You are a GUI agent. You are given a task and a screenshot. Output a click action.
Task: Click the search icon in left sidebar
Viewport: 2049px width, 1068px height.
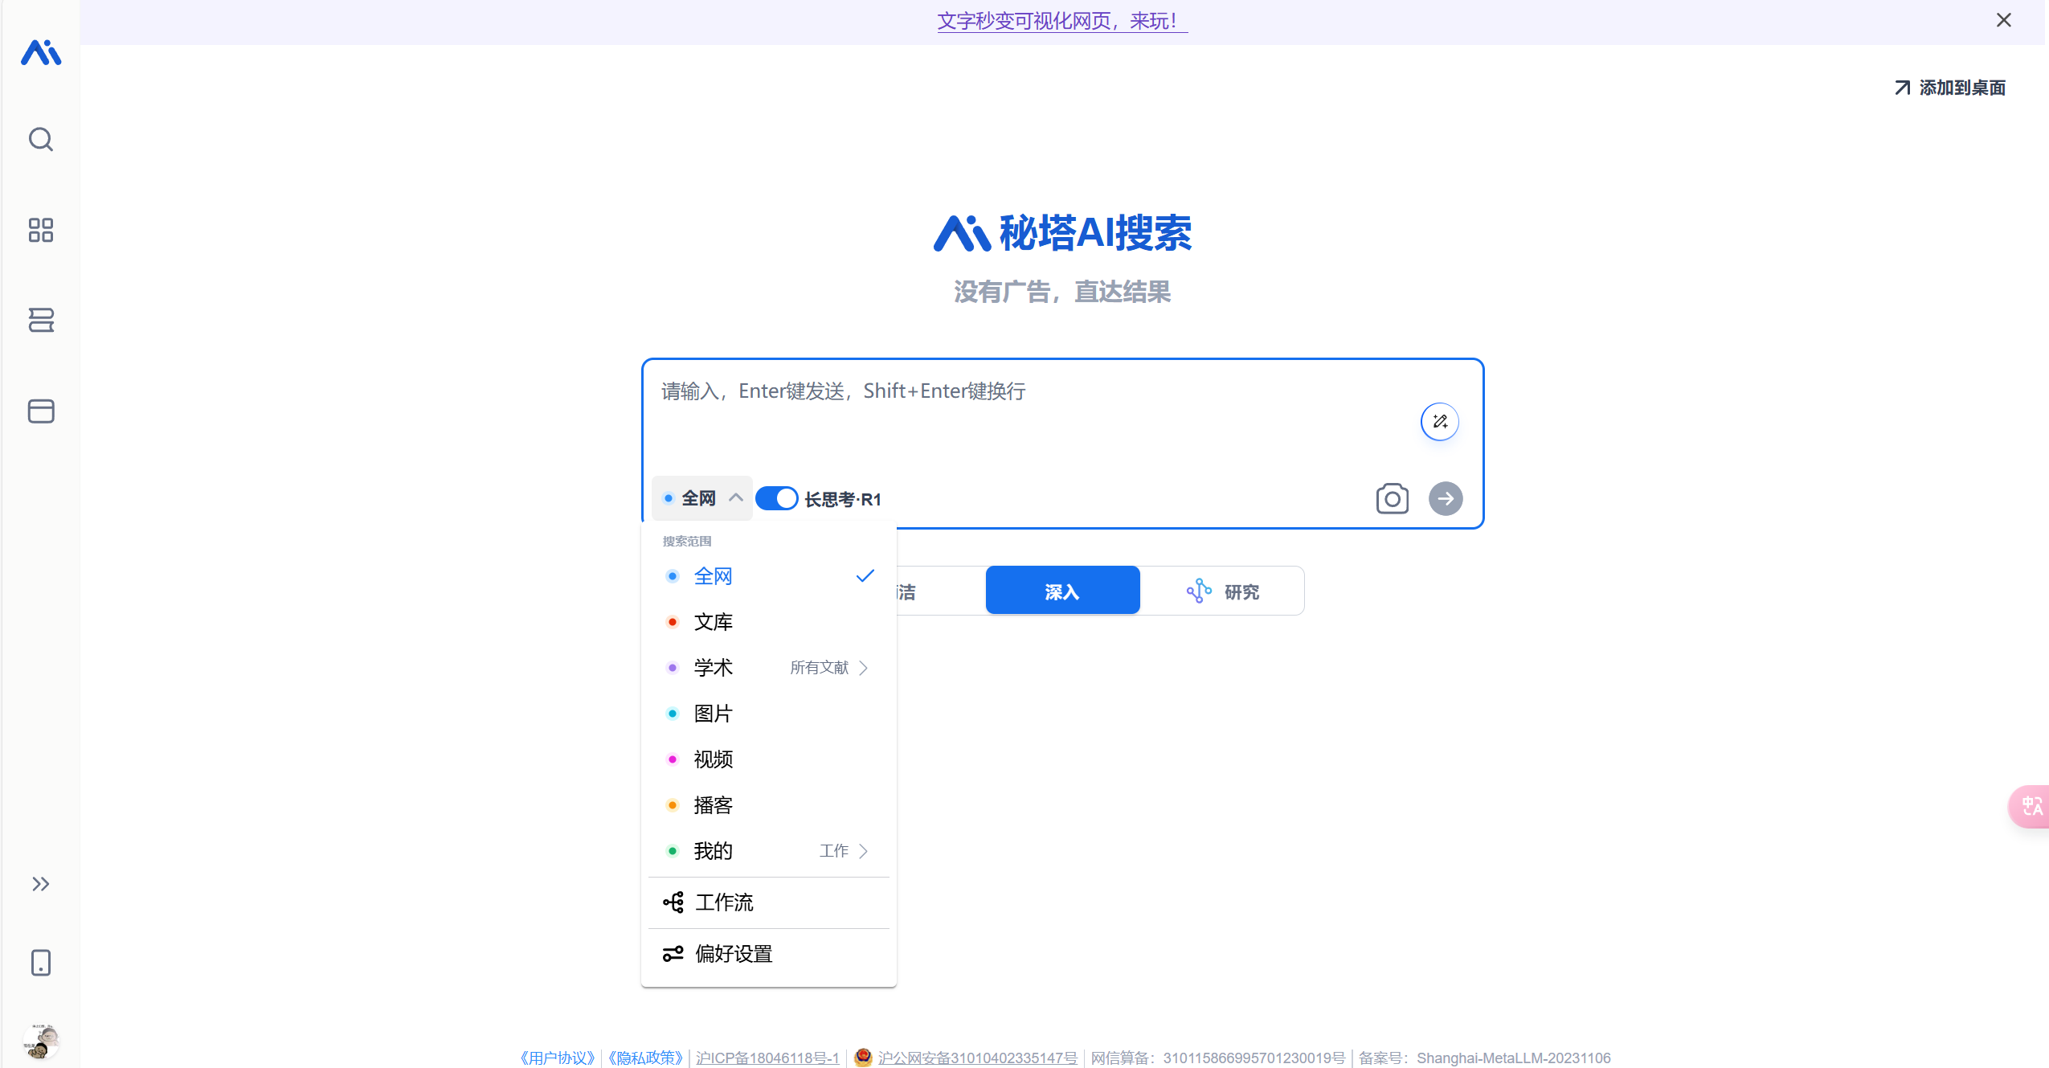point(41,140)
